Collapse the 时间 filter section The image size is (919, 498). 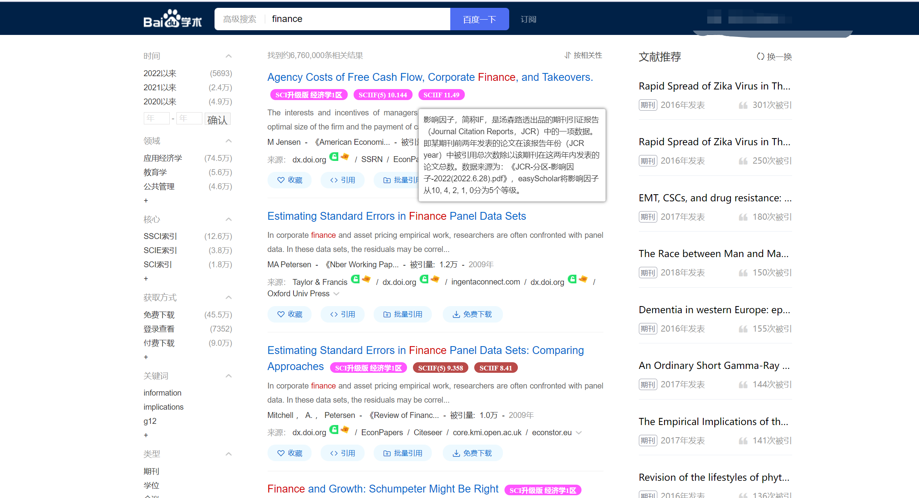point(229,56)
